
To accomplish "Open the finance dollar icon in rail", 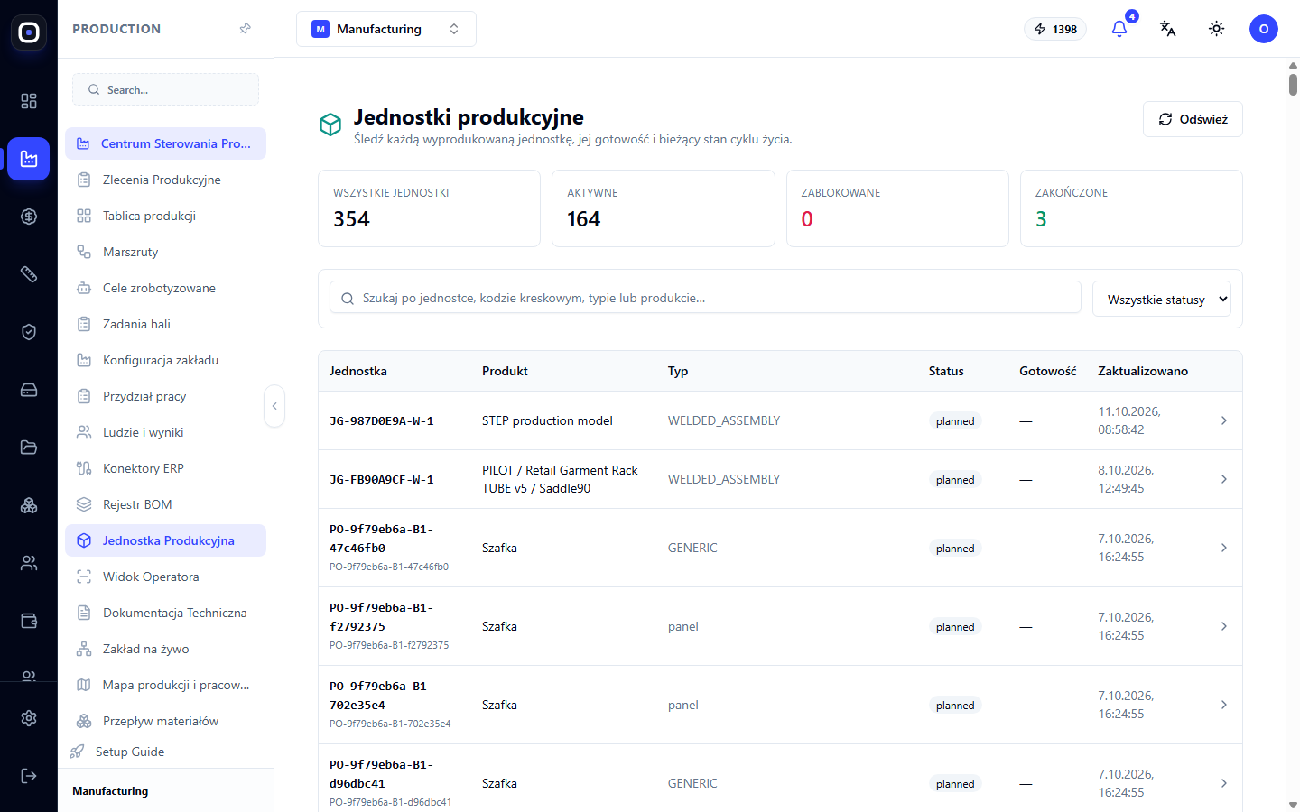I will (x=29, y=217).
